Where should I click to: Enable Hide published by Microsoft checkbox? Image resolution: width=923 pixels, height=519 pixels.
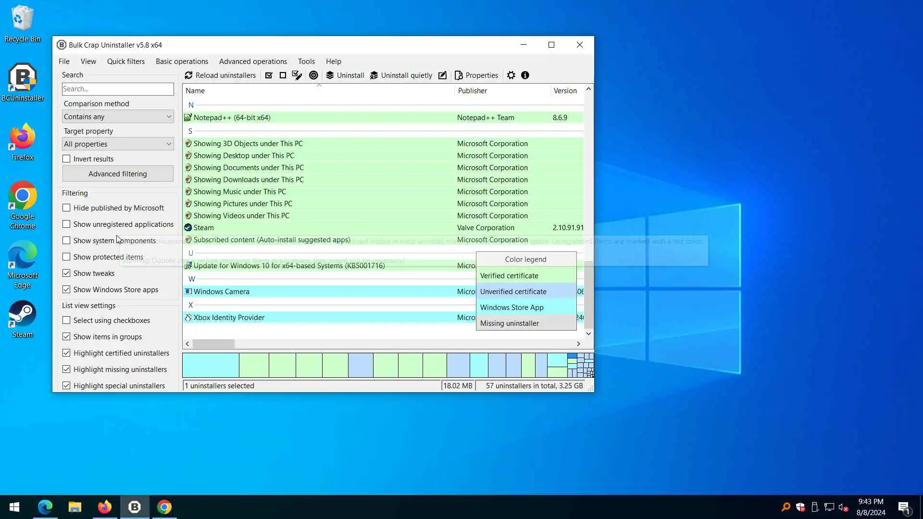pyautogui.click(x=66, y=208)
